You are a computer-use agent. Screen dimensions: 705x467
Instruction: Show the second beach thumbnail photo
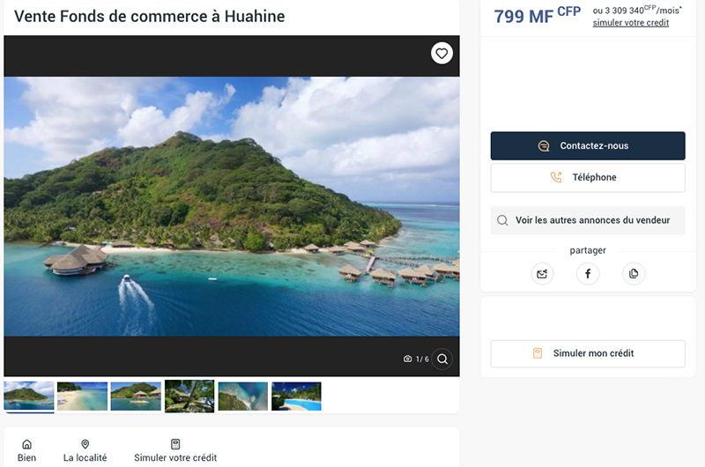coord(83,397)
